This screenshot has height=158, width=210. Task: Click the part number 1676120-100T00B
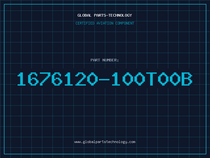[105, 79]
